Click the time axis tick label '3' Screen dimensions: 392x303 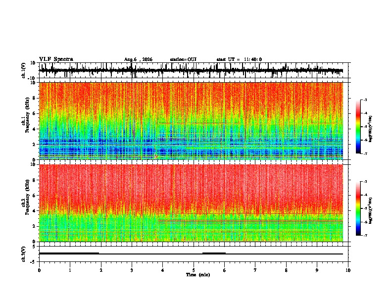[x=132, y=270]
